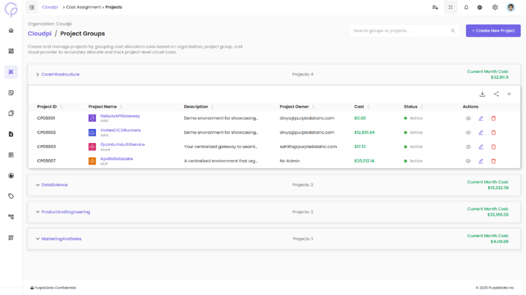Click the search groups or projects field

tap(400, 30)
